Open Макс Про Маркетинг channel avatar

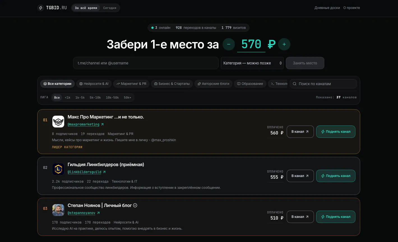tap(58, 122)
